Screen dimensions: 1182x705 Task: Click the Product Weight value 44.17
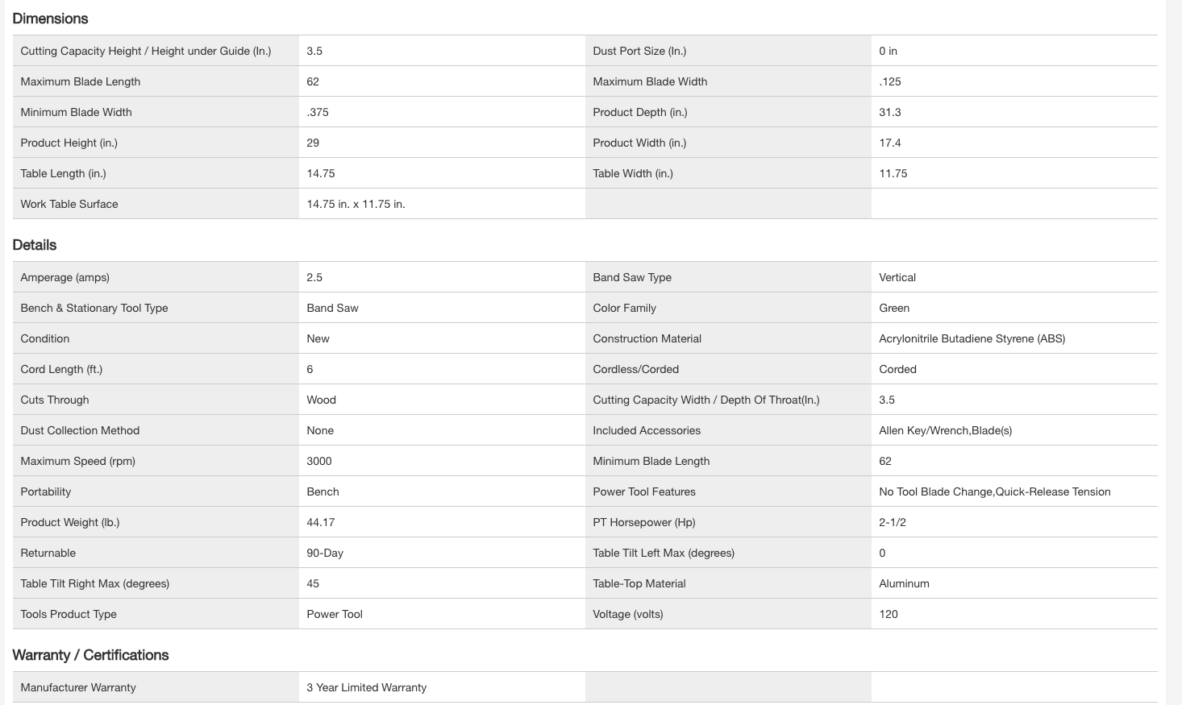tap(321, 522)
